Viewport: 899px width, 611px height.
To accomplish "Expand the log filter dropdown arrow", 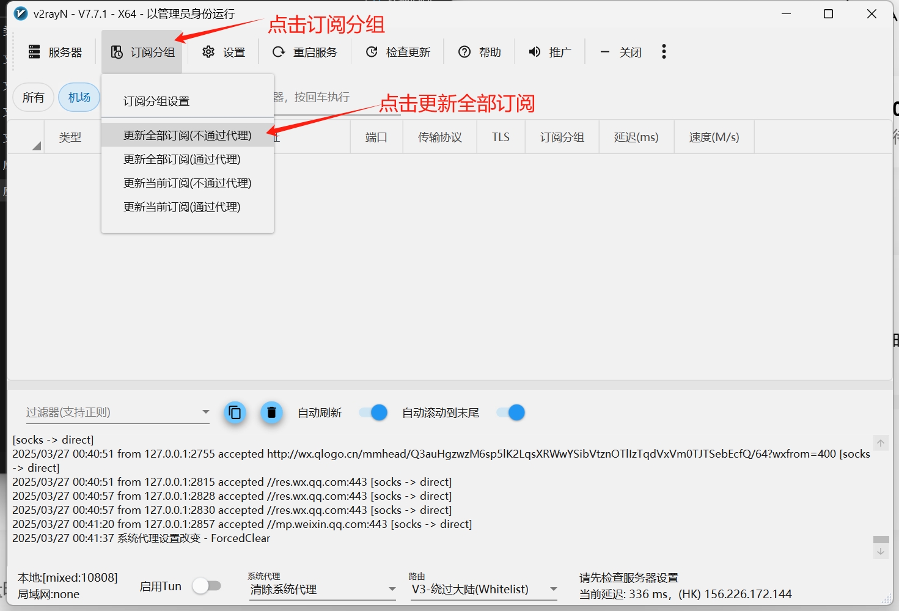I will (205, 412).
